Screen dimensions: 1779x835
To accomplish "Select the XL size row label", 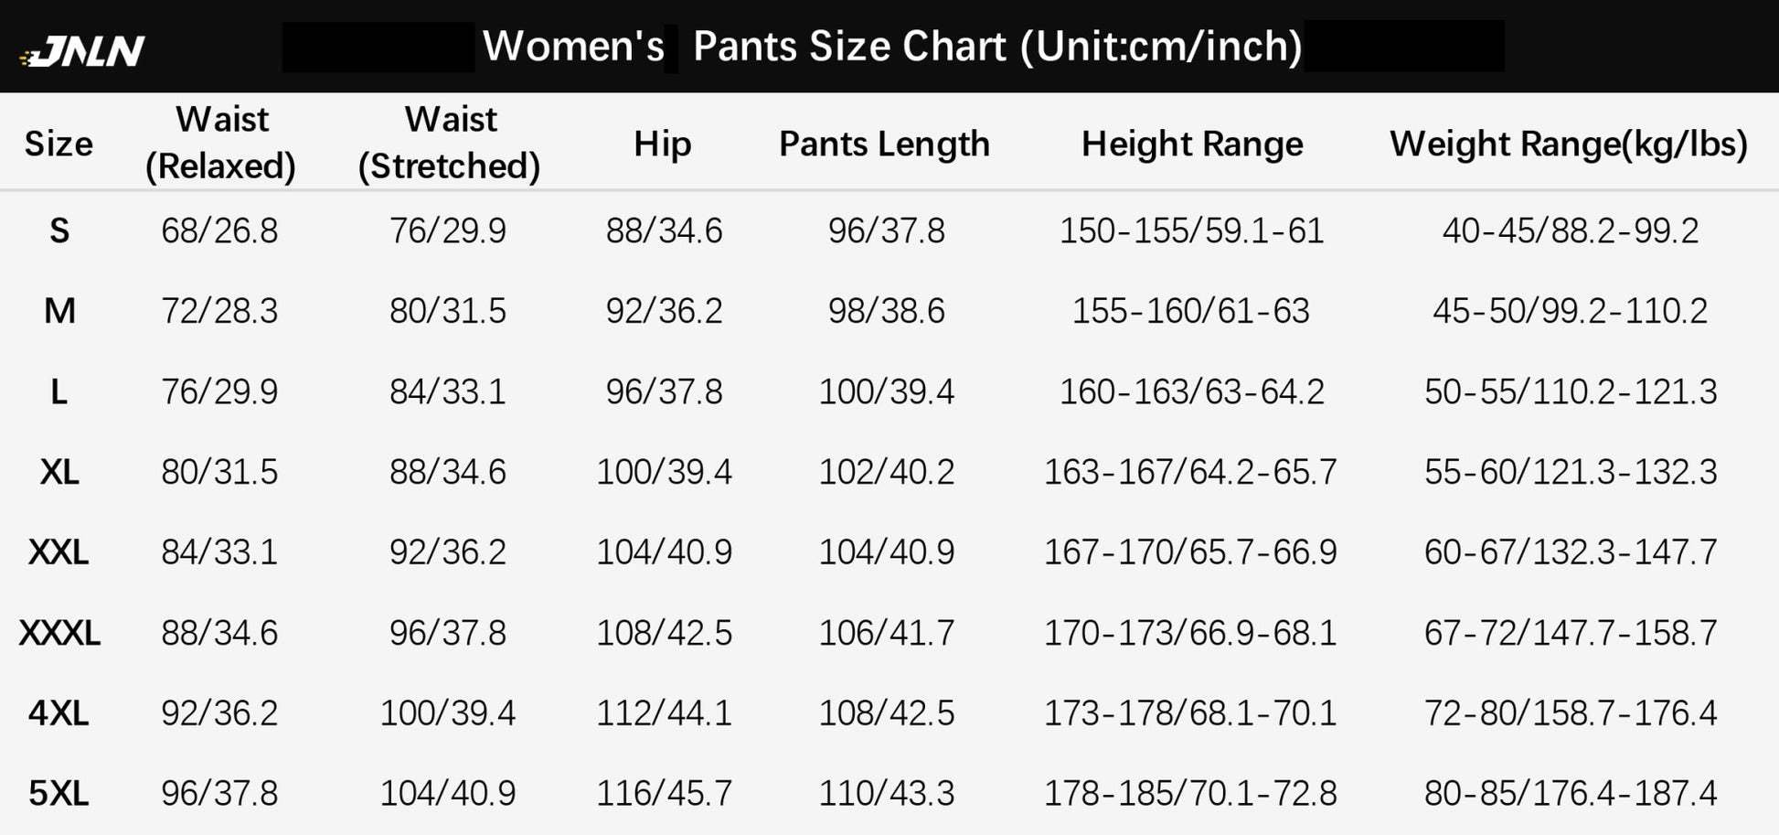I will 59,472.
